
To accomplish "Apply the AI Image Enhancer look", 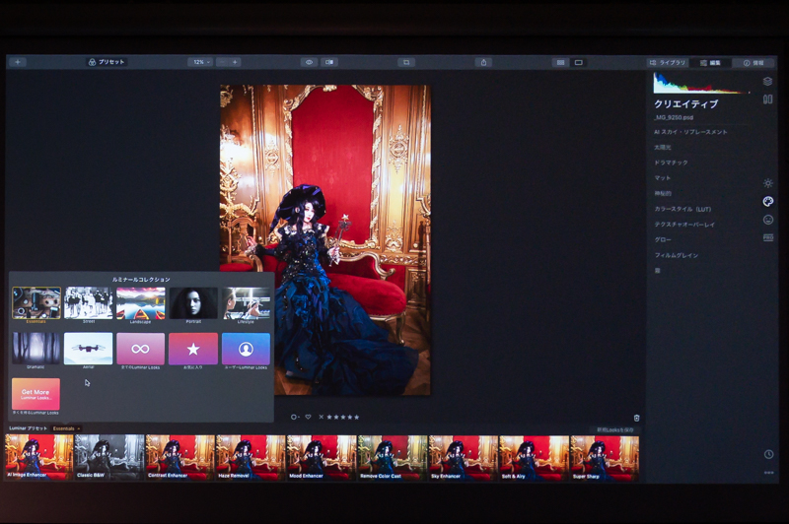I will [39, 458].
